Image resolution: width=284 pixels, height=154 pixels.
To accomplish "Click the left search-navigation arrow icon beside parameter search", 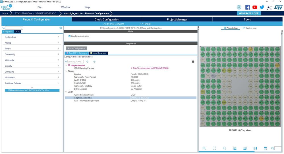I will 87,62.
